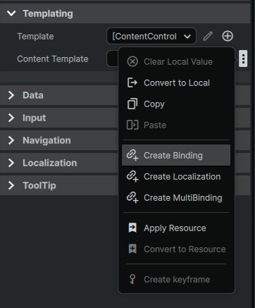Click the Content Template value field

pos(113,58)
